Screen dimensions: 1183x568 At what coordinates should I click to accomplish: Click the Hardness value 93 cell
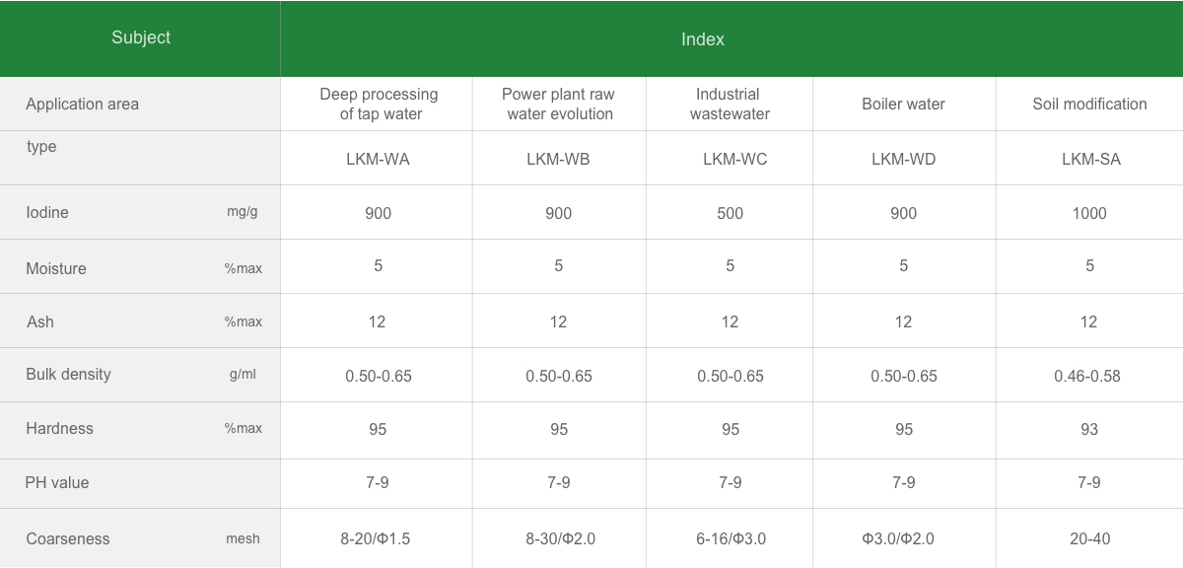tap(1088, 429)
